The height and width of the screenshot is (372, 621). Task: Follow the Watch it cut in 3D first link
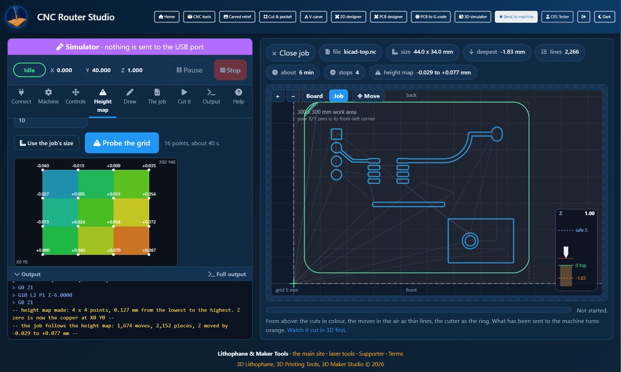tap(316, 330)
